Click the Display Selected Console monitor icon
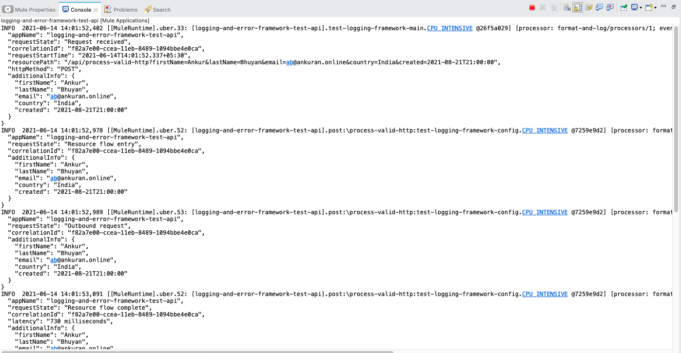The height and width of the screenshot is (353, 681). point(635,8)
